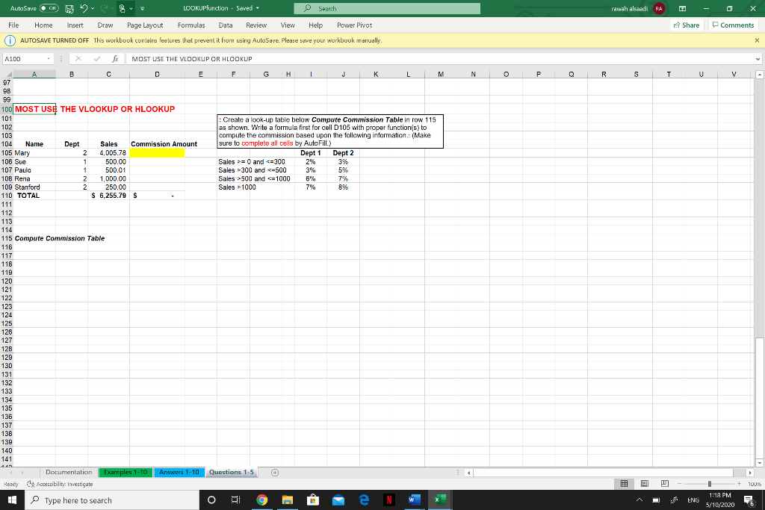Screen dimensions: 765x510
Task: Open the file name Saved dropdown
Action: pos(258,8)
